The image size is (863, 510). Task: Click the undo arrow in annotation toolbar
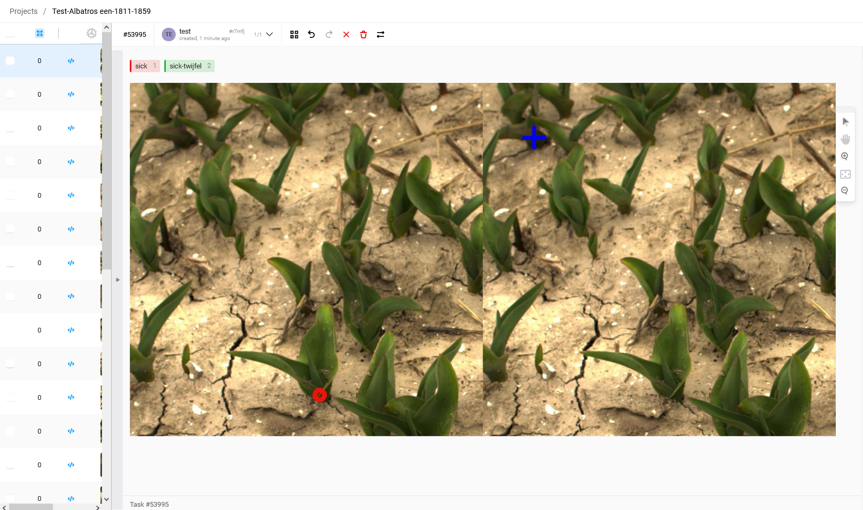[311, 34]
